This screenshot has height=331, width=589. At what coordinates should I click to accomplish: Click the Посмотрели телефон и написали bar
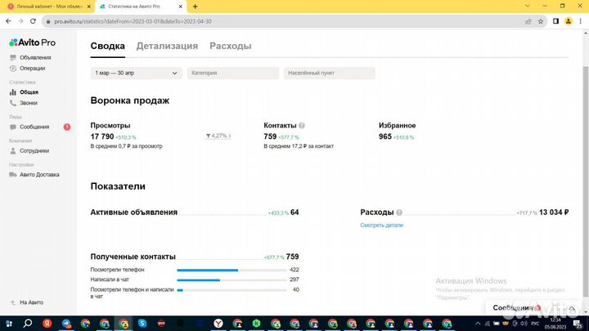click(232, 289)
